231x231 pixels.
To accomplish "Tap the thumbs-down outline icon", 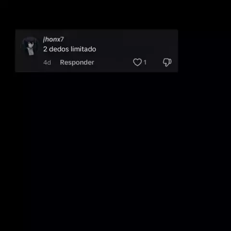I will click(167, 63).
